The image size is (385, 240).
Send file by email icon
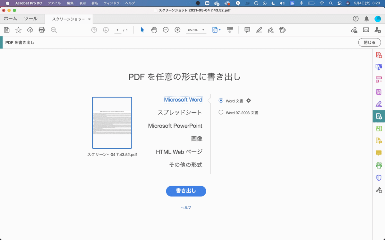click(x=366, y=30)
